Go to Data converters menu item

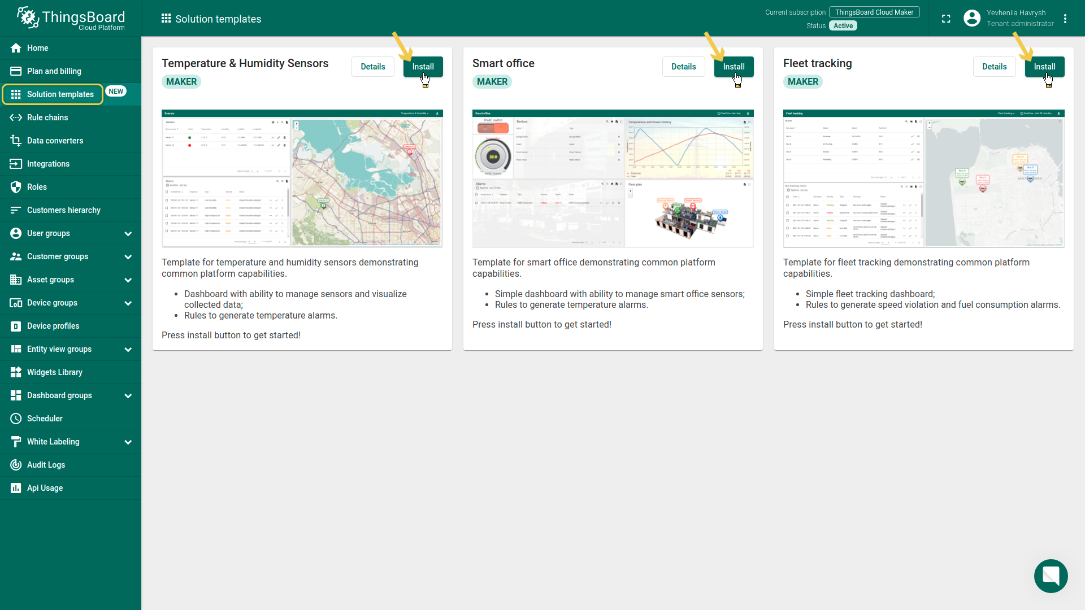pos(55,141)
